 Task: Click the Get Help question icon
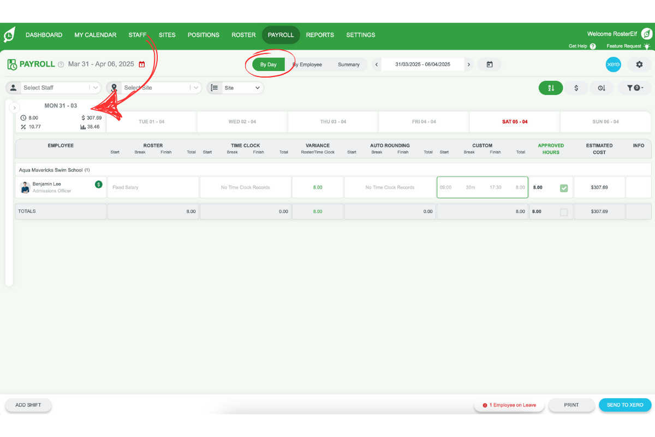(x=593, y=46)
